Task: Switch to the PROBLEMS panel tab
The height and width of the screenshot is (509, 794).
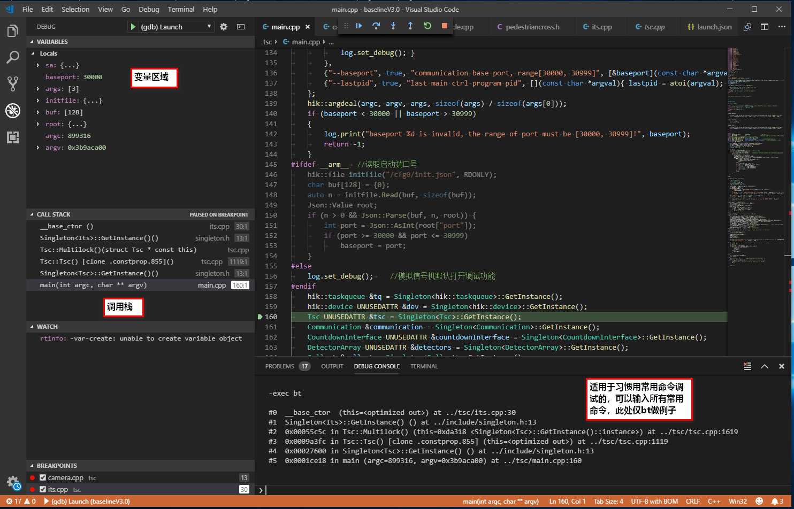Action: click(279, 366)
